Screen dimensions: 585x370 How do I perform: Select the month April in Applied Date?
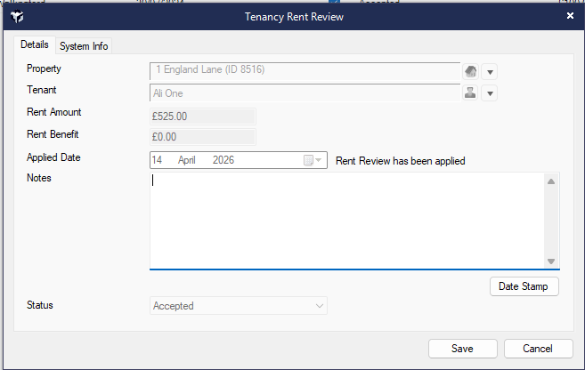(x=187, y=160)
